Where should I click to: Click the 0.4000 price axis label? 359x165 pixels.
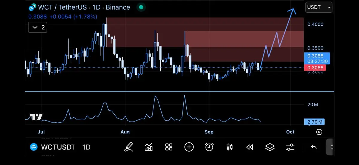tap(316, 24)
